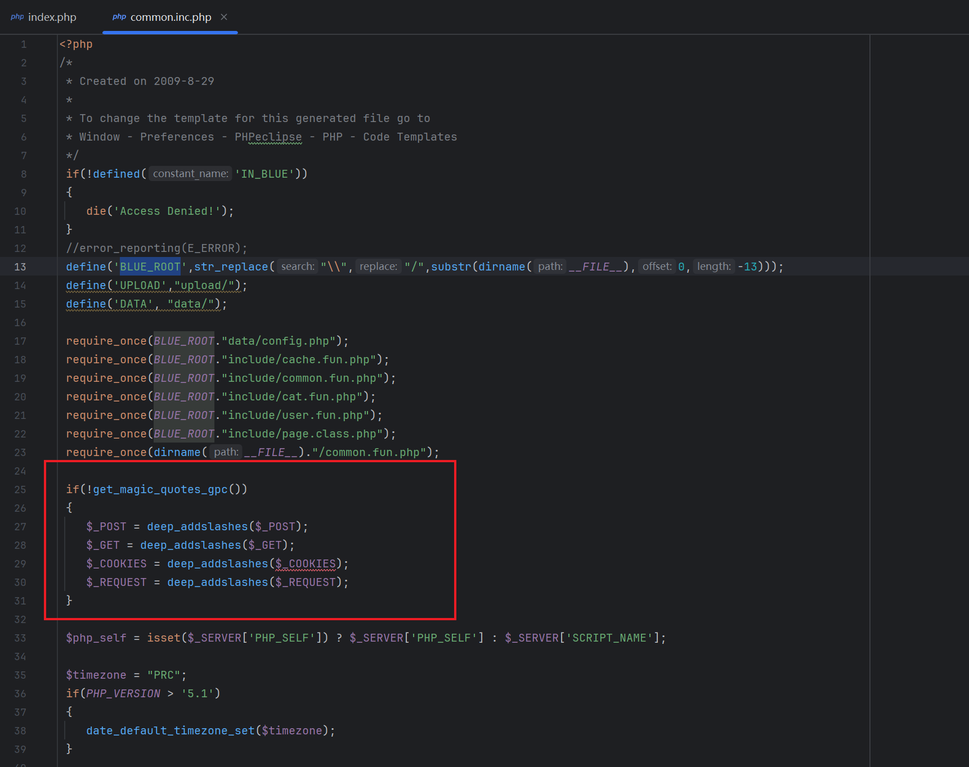Click deep_addslashes($_GET) call
The width and height of the screenshot is (969, 767).
(214, 545)
